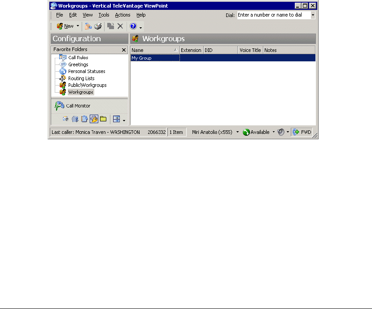The height and width of the screenshot is (309, 372).
Task: Click the Delete X toolbar icon
Action: click(x=120, y=26)
